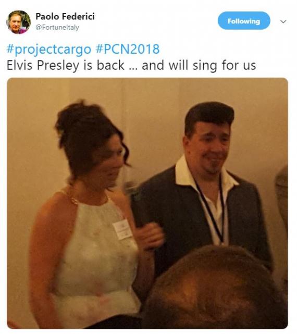The width and height of the screenshot is (297, 334).
Task: Select the tweet text about Elvis Presley
Action: point(131,65)
